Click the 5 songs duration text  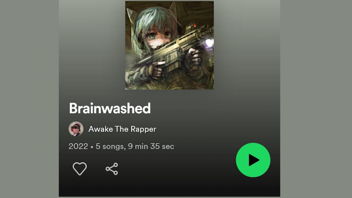(109, 146)
